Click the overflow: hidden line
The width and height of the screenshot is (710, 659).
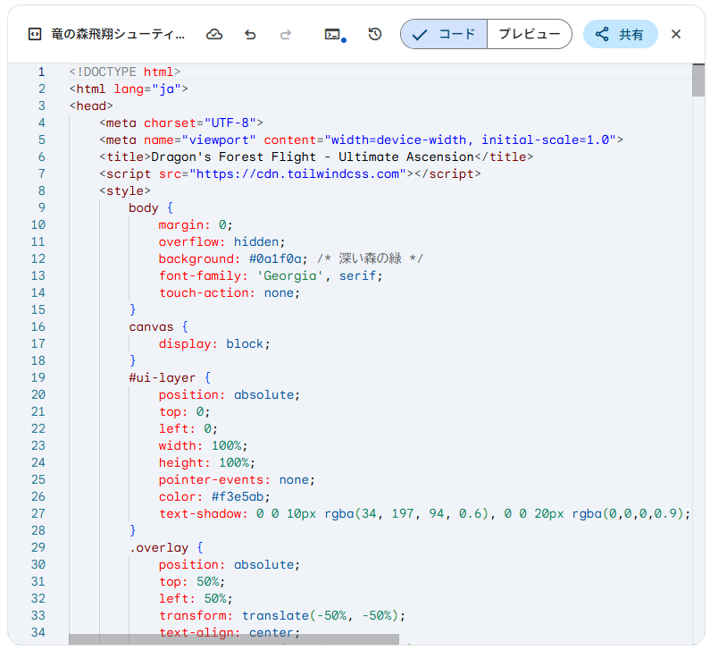[221, 242]
